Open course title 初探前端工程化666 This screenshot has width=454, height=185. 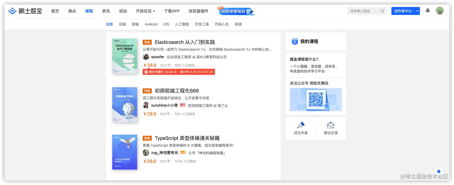click(x=177, y=91)
